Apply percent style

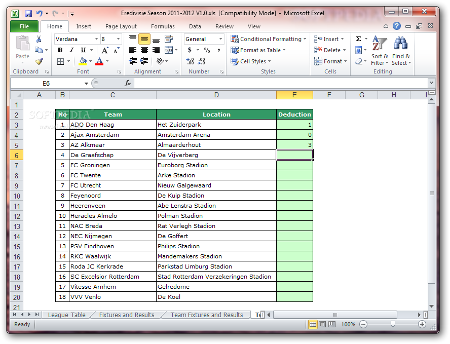pos(207,50)
